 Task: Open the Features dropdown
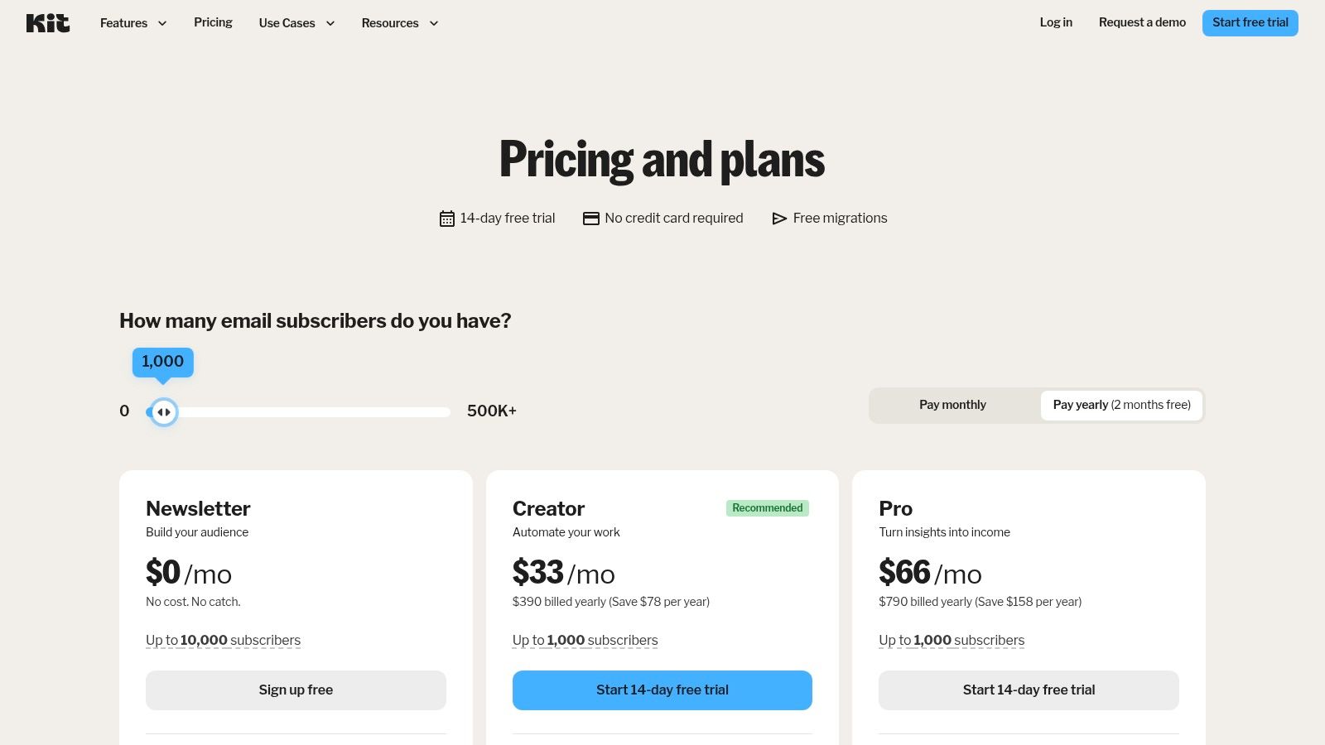tap(132, 23)
